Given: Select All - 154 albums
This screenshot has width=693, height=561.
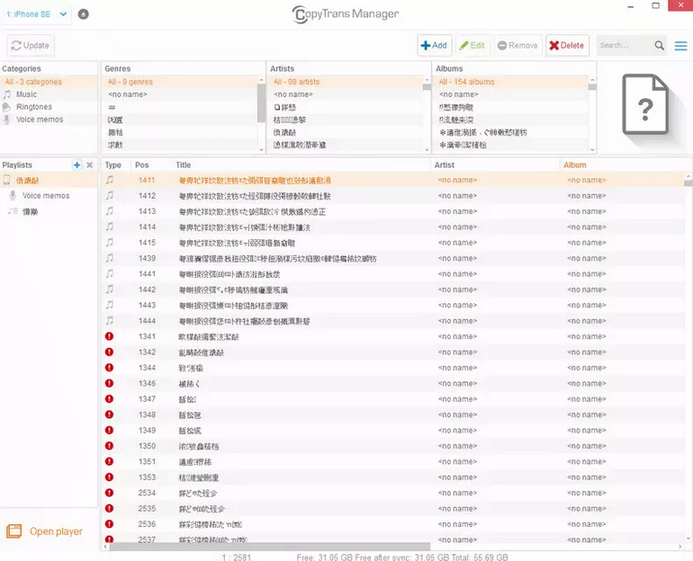Looking at the screenshot, I should click(x=511, y=82).
